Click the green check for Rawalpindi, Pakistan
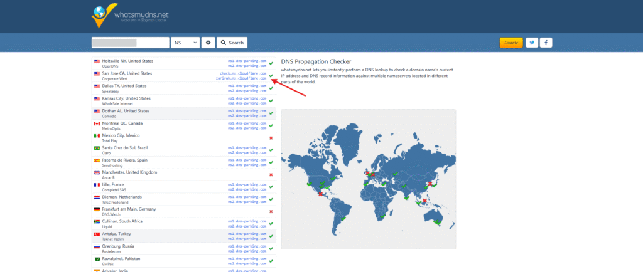Screen dimensions: 643x272 (271, 261)
